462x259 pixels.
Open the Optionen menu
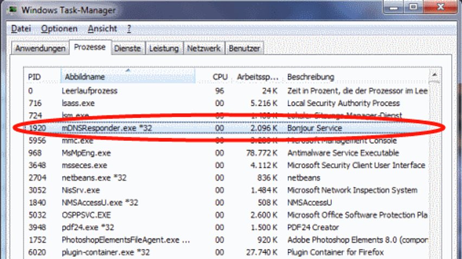pyautogui.click(x=59, y=29)
